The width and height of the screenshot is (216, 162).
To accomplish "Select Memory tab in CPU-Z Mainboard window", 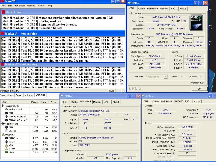I will click(97, 102).
